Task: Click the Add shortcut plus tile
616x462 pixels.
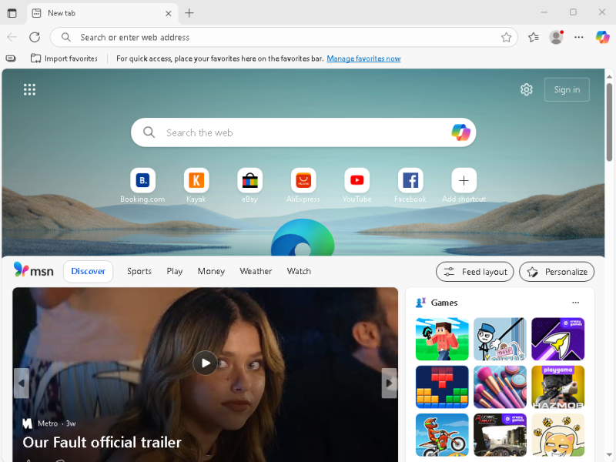Action: click(464, 181)
